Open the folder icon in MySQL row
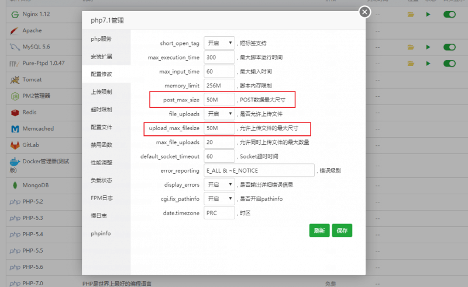This screenshot has width=468, height=287. point(411,47)
